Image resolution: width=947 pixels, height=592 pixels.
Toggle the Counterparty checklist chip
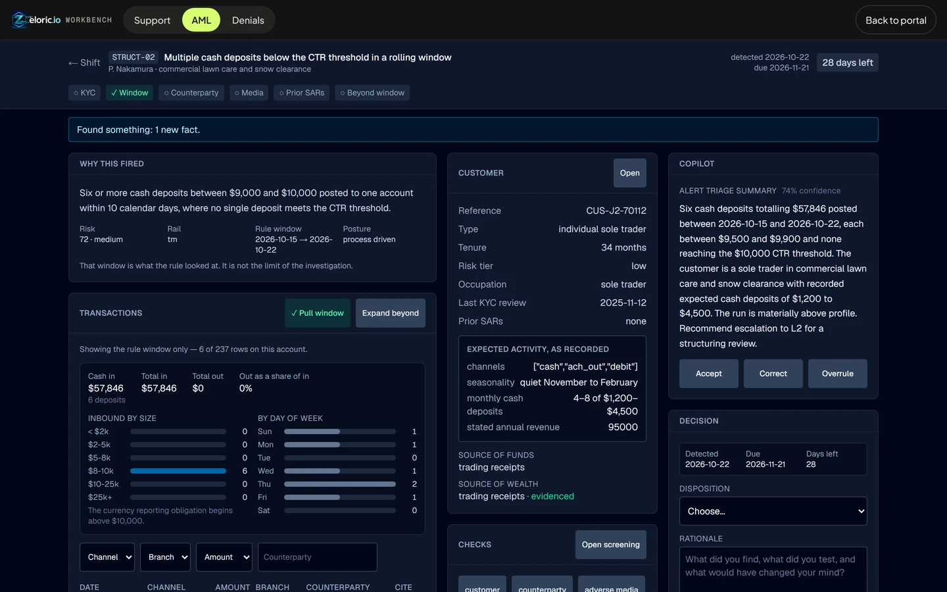[191, 93]
